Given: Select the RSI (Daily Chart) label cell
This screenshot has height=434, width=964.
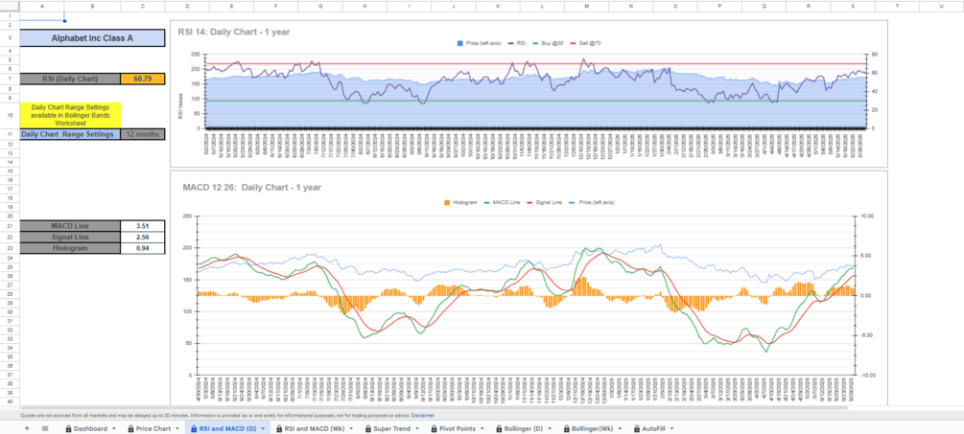Looking at the screenshot, I should pyautogui.click(x=70, y=79).
